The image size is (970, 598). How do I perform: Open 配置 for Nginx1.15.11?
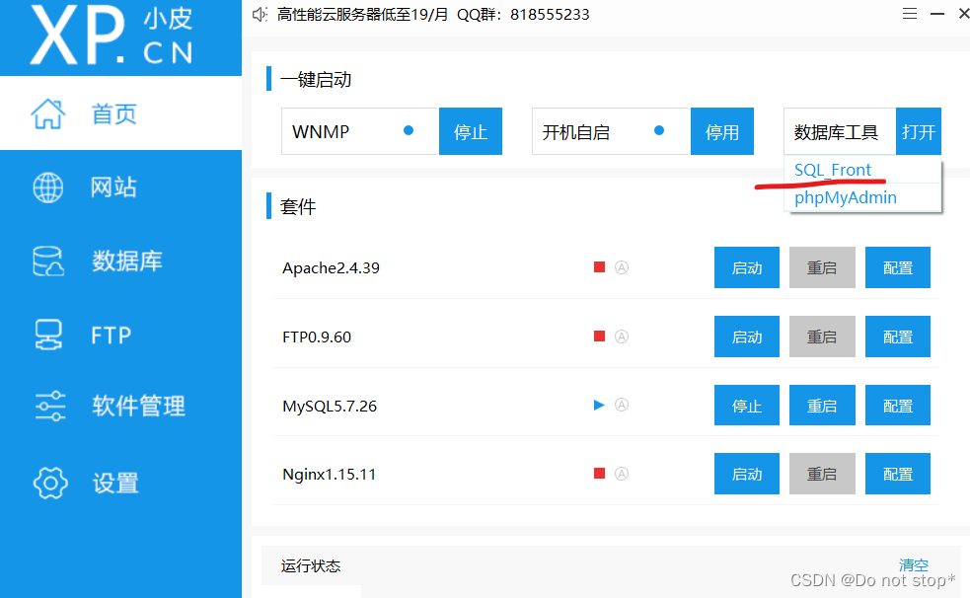(x=898, y=475)
